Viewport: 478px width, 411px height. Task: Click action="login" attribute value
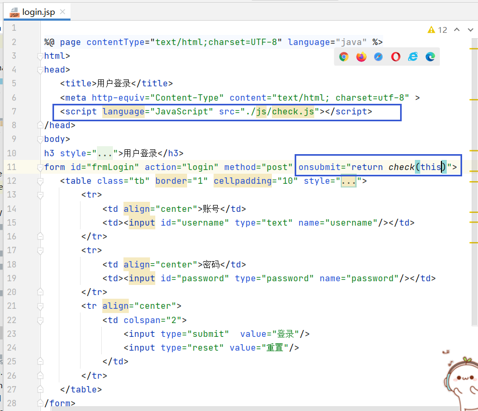(x=200, y=167)
